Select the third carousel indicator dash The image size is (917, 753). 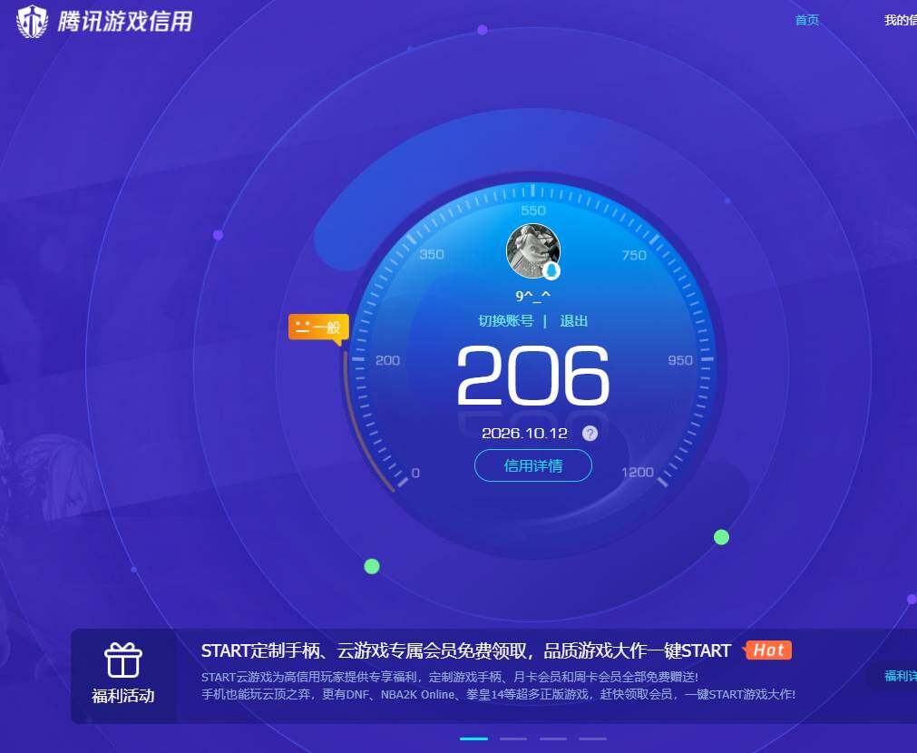click(x=553, y=739)
